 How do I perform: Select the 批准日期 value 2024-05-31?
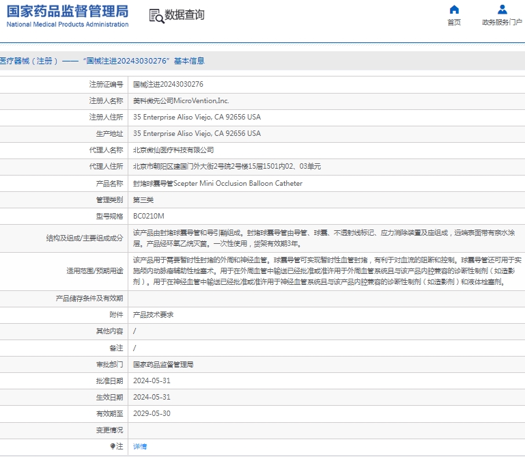152,381
